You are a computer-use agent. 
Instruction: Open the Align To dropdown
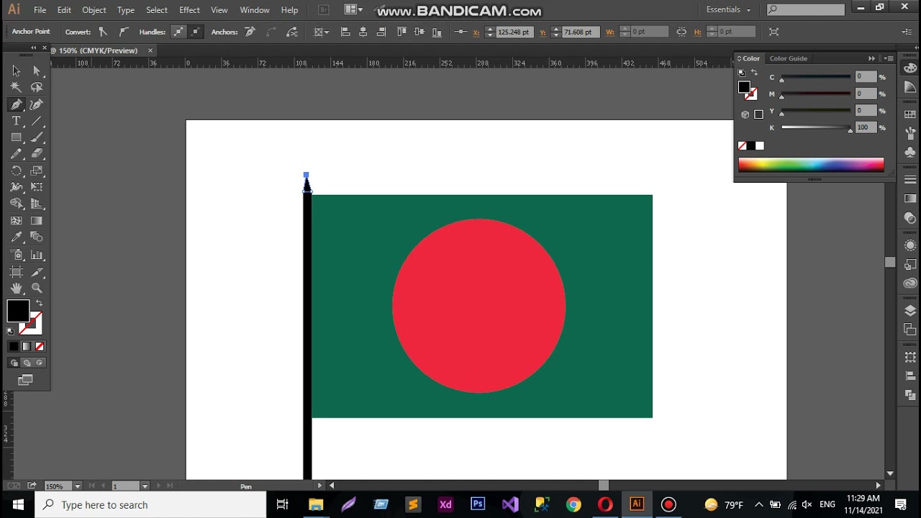click(x=322, y=32)
